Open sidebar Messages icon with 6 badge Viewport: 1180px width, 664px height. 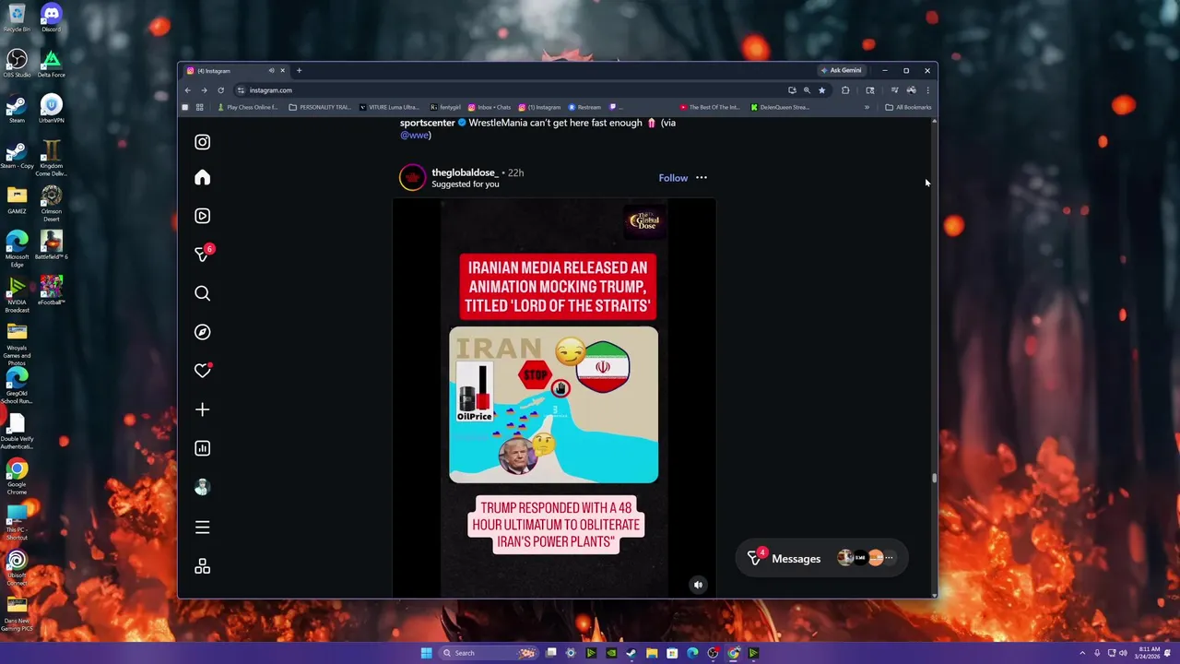203,254
